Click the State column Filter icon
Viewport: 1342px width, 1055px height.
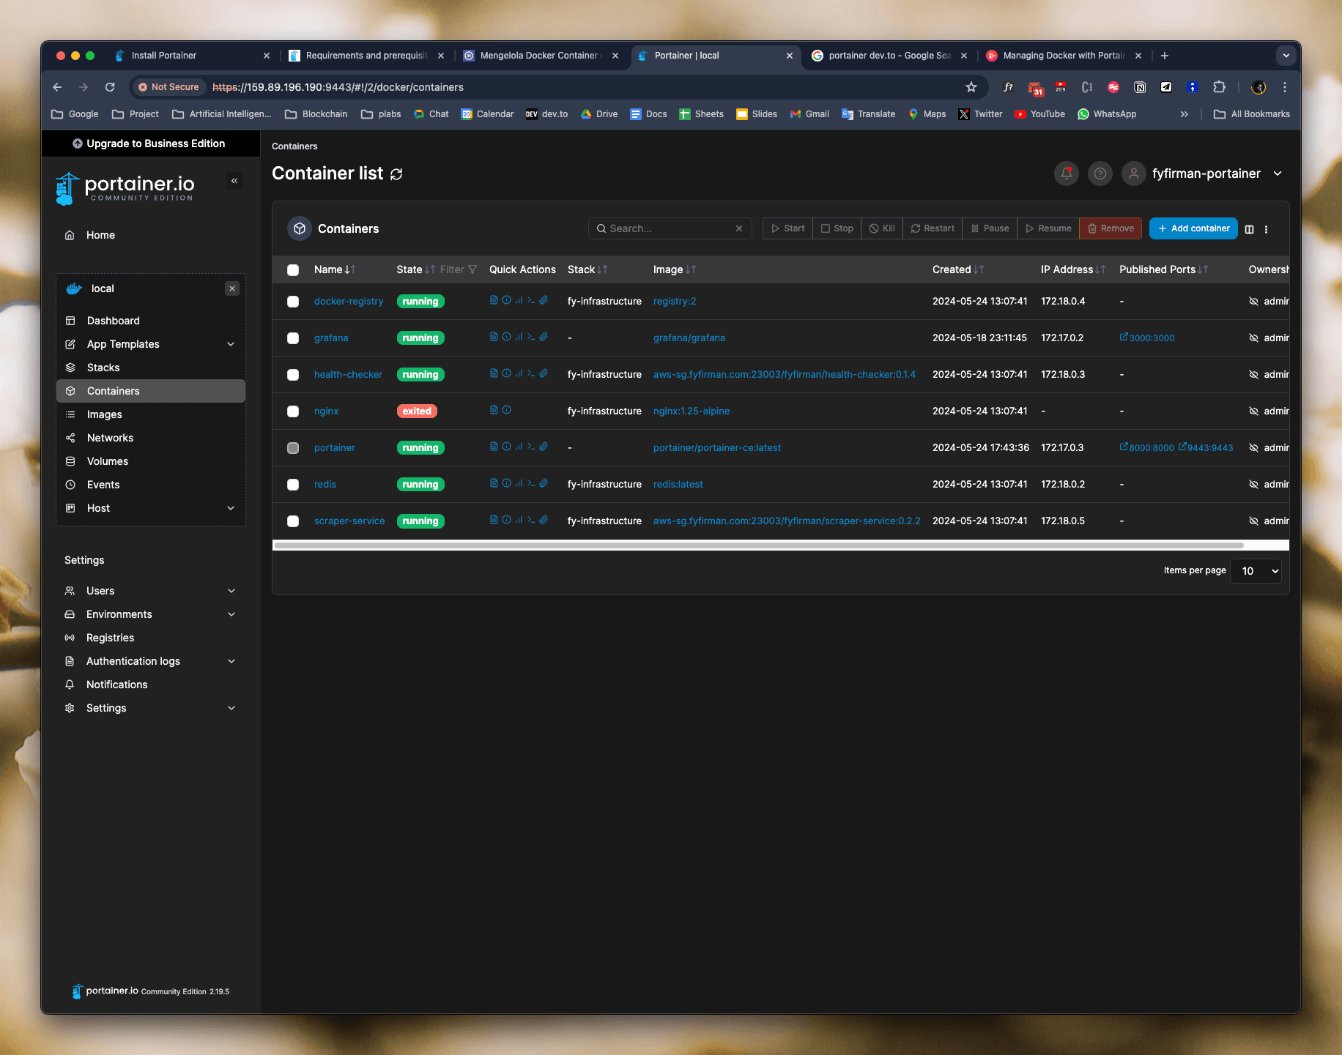coord(472,269)
